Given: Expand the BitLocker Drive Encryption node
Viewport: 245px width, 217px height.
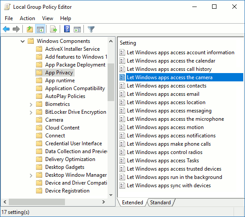Looking at the screenshot, I should tap(31, 112).
